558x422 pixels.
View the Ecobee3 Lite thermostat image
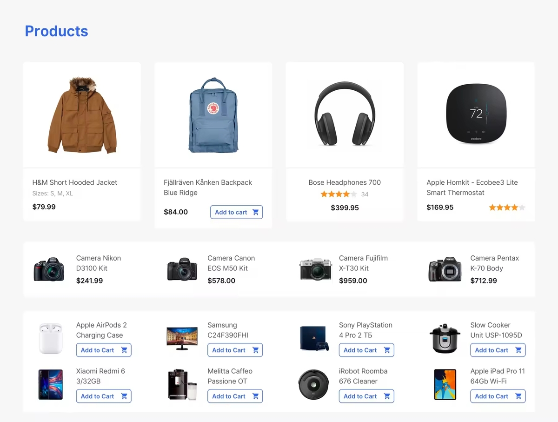pos(476,115)
